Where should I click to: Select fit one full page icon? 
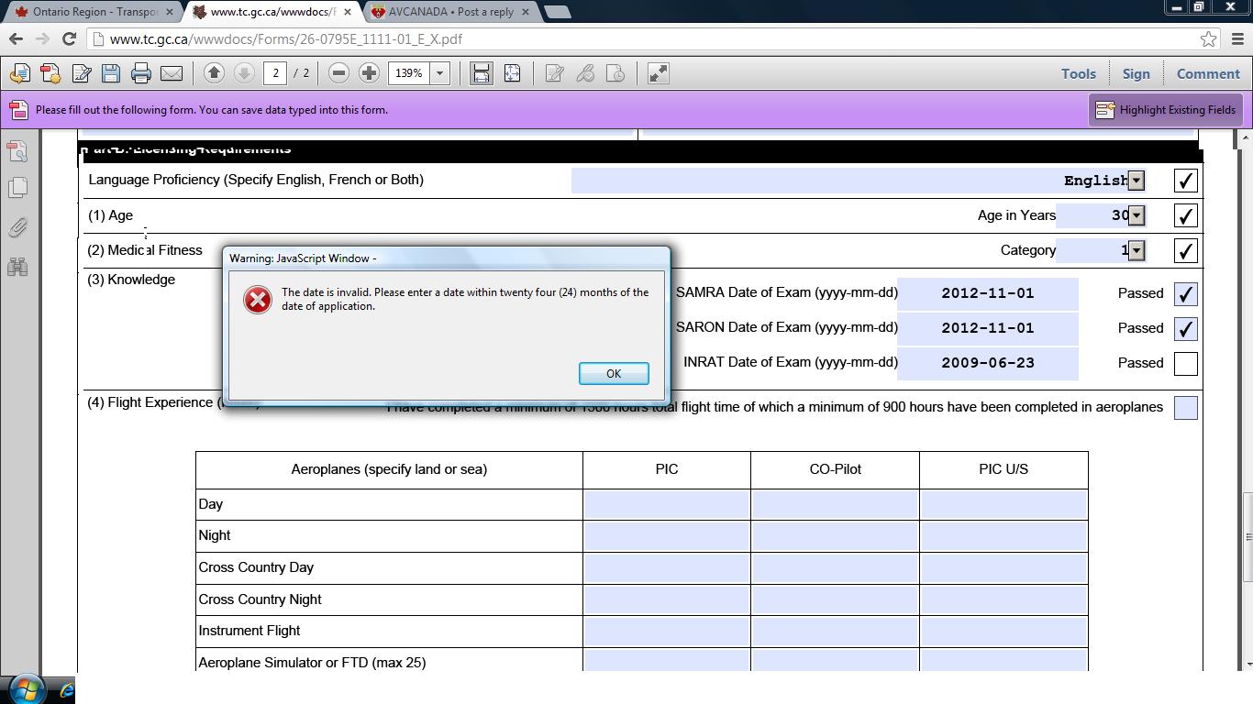pyautogui.click(x=513, y=73)
